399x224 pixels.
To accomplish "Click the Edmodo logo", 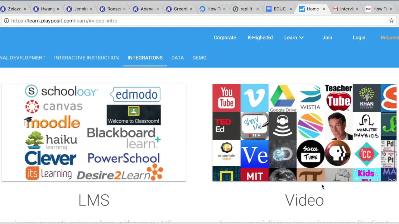I will 135,94.
